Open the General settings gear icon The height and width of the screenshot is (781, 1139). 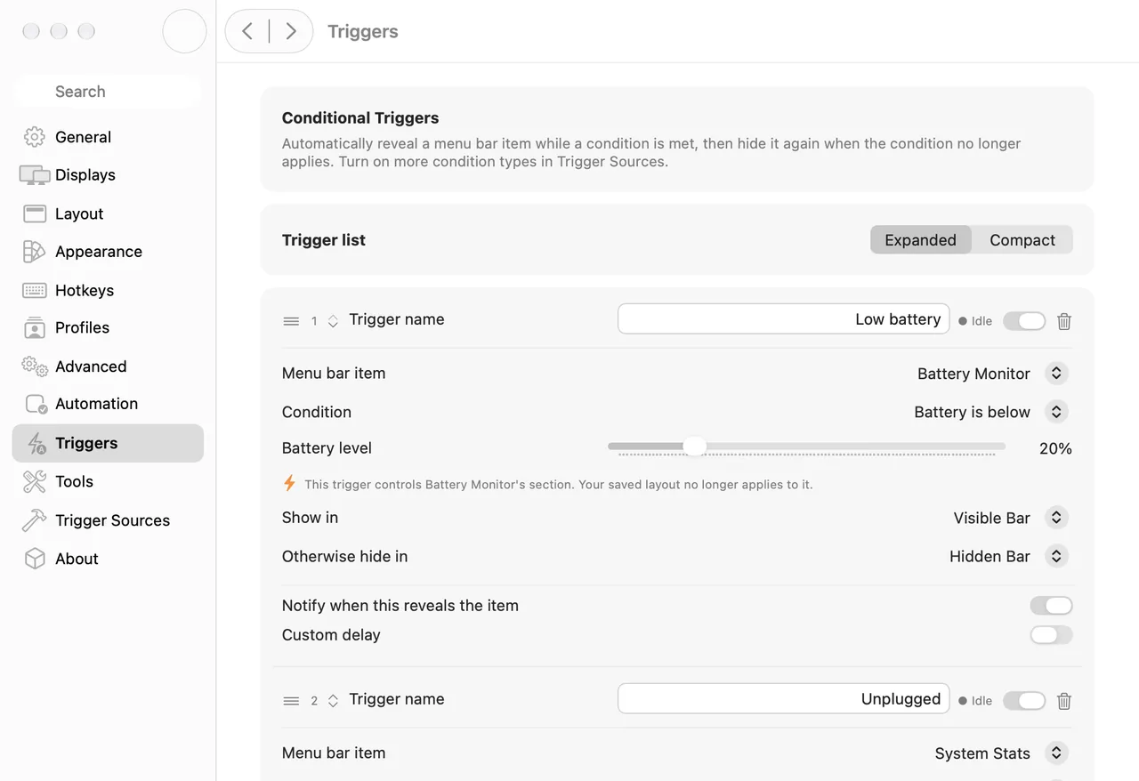tap(35, 137)
